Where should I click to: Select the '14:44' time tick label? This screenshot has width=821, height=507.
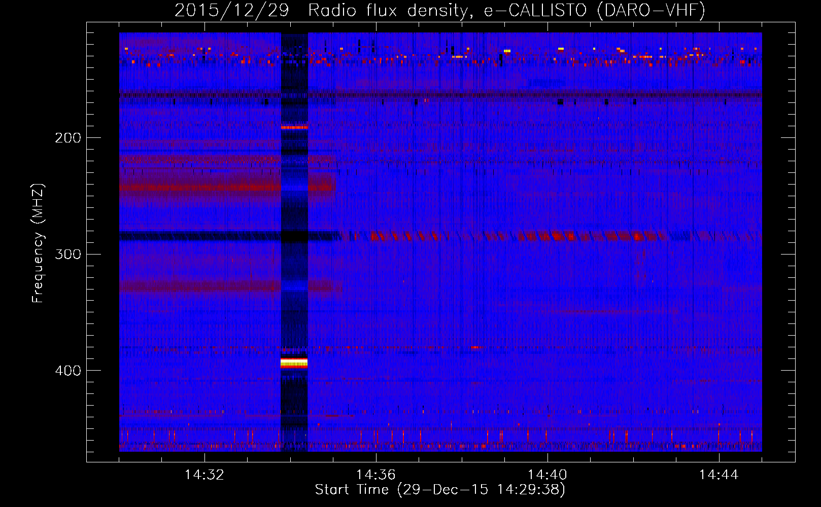pos(719,475)
